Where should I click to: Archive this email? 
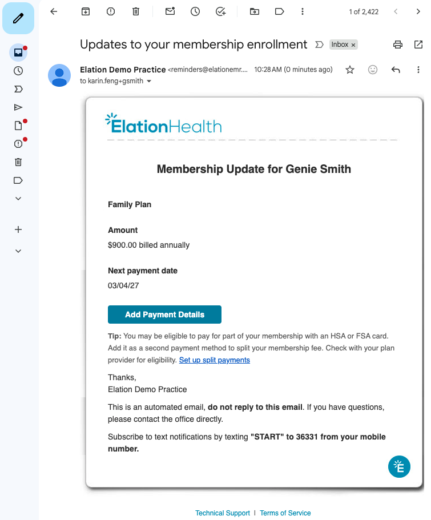86,11
